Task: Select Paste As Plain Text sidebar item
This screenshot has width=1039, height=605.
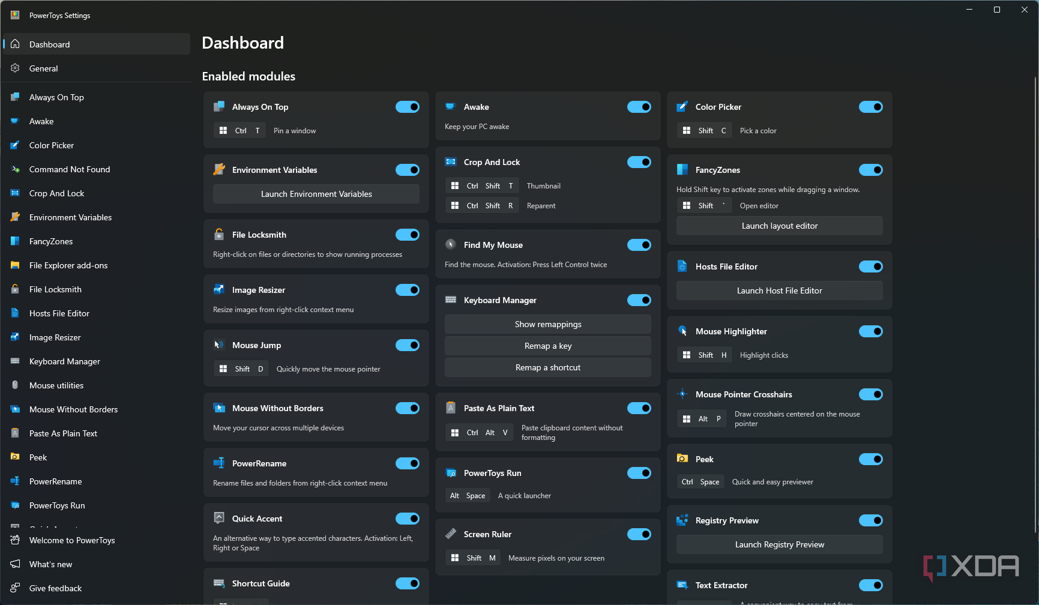Action: coord(97,433)
